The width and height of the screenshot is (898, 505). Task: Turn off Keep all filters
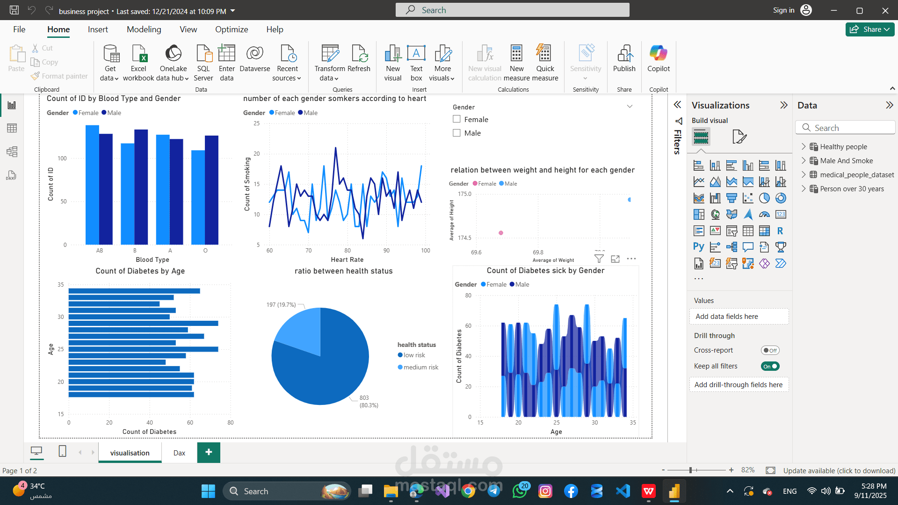tap(770, 366)
